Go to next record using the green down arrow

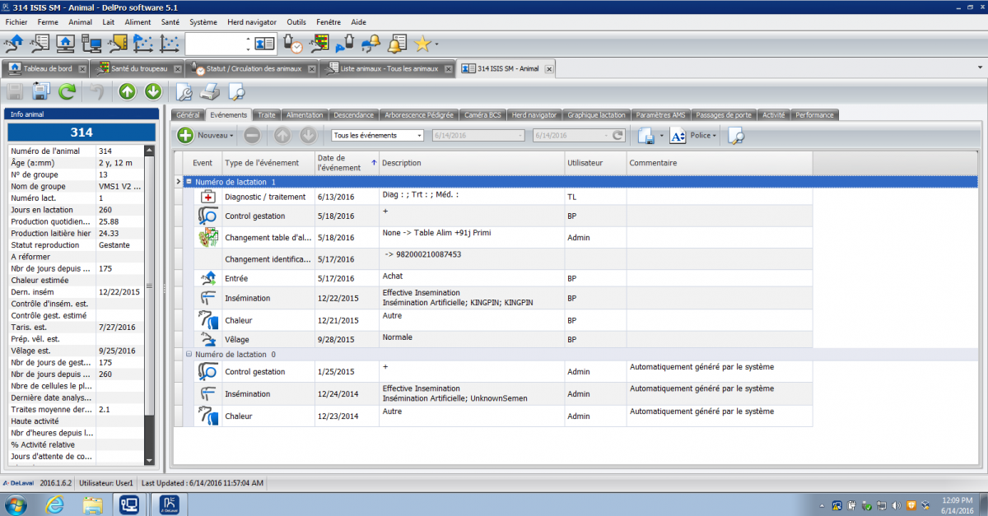tap(153, 91)
